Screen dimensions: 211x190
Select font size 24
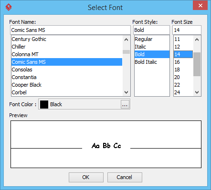(183, 92)
